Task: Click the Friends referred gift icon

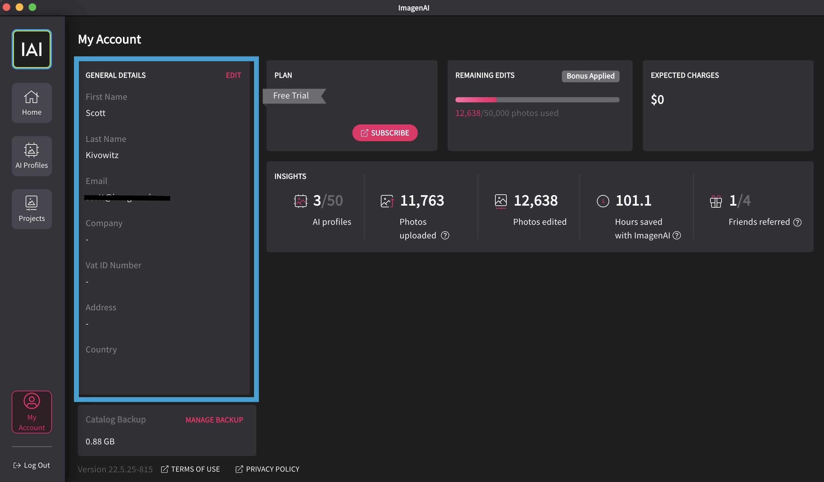Action: pyautogui.click(x=716, y=201)
